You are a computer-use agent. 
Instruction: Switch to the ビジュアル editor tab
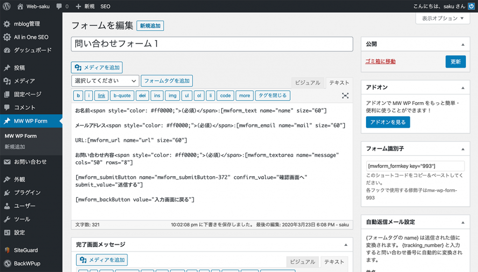(307, 83)
